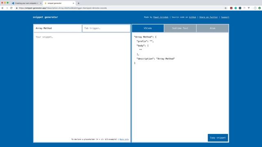Select the snippet generator browser tab
Viewport: 262px width, 147px height.
pyautogui.click(x=59, y=3)
